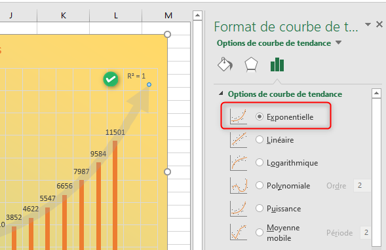Click the chart's top-right corner sizing handle
Screen dimensions: 386x250
pyautogui.click(x=167, y=35)
